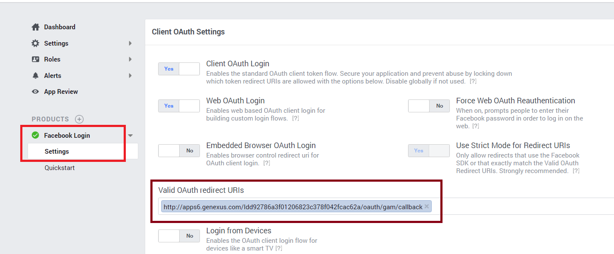Click the Dashboard home icon
Viewport: 614px width, 254px height.
click(35, 27)
